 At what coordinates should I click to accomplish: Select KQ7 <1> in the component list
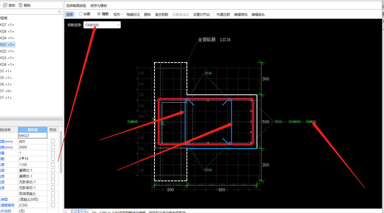tap(7, 25)
